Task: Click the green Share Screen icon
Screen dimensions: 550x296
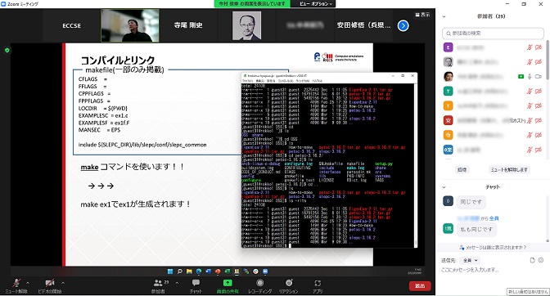Action: 228,283
